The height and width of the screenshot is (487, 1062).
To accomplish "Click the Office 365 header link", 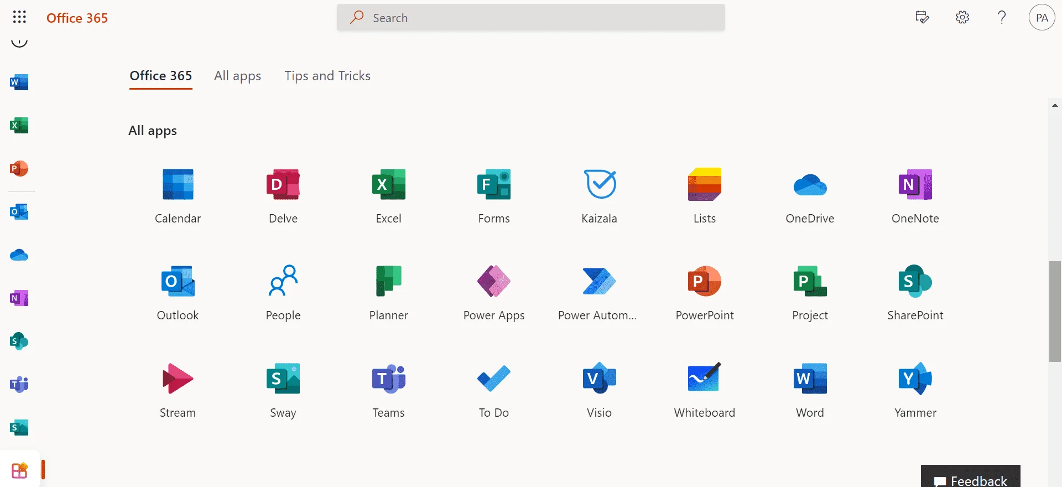I will pyautogui.click(x=77, y=18).
